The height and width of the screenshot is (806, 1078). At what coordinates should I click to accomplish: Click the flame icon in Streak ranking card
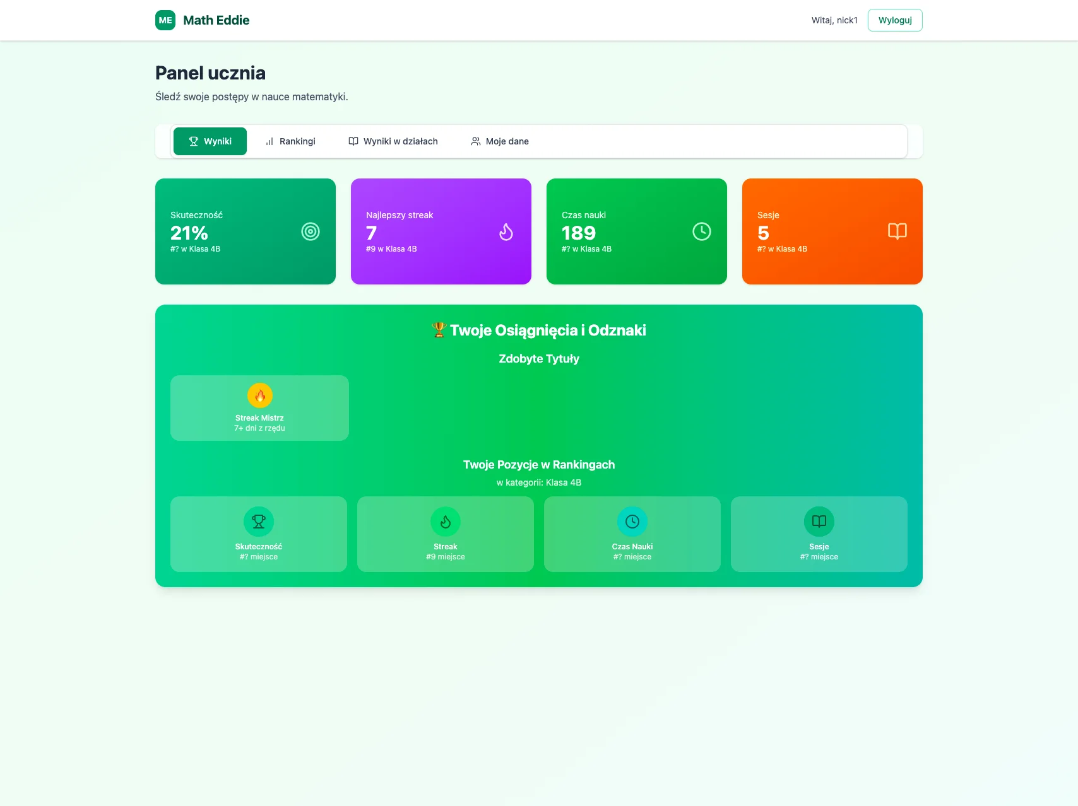pos(445,522)
